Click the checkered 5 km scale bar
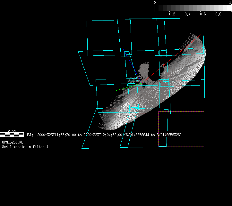232x206 pixels. coord(12,134)
